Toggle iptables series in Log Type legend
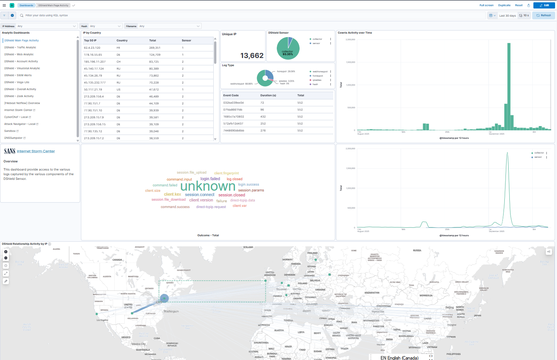This screenshot has width=557, height=360. pos(317,80)
